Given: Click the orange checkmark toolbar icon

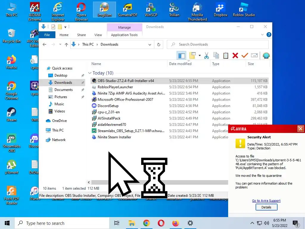Looking at the screenshot, I should click(x=245, y=55).
